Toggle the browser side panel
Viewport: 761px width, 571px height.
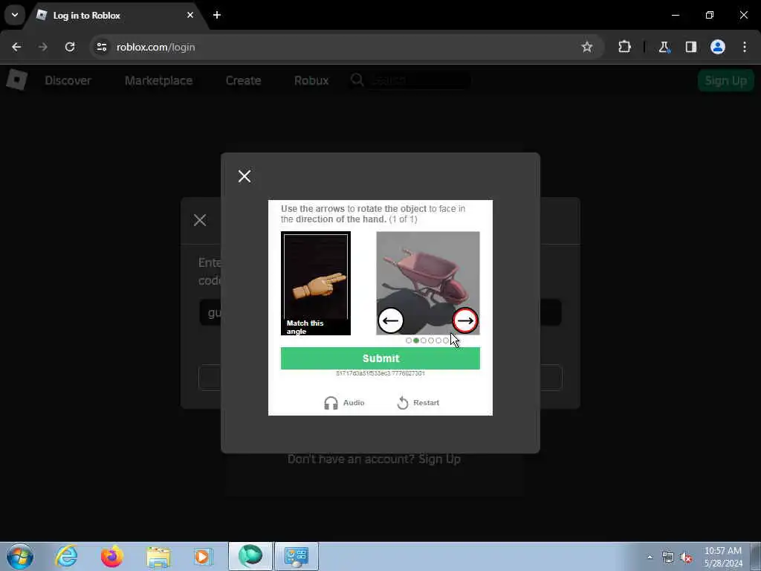click(x=690, y=47)
